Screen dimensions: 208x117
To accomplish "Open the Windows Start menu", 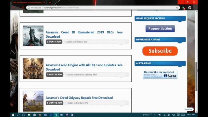I will pyautogui.click(x=13, y=115).
